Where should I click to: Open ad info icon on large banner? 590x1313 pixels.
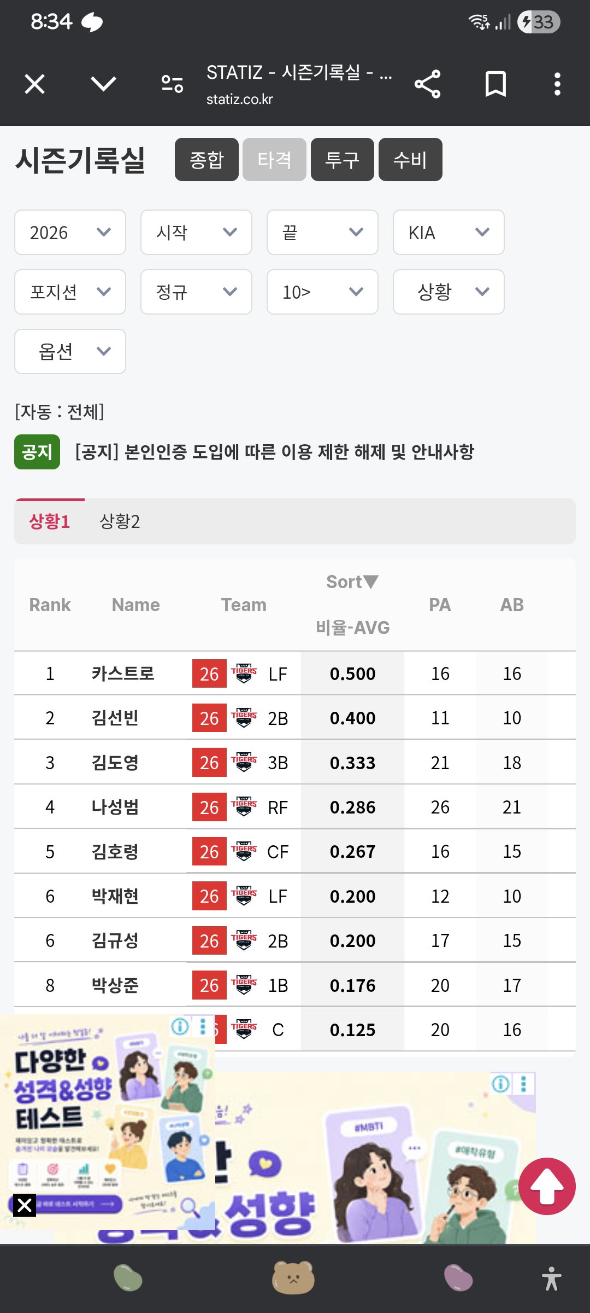click(500, 1084)
